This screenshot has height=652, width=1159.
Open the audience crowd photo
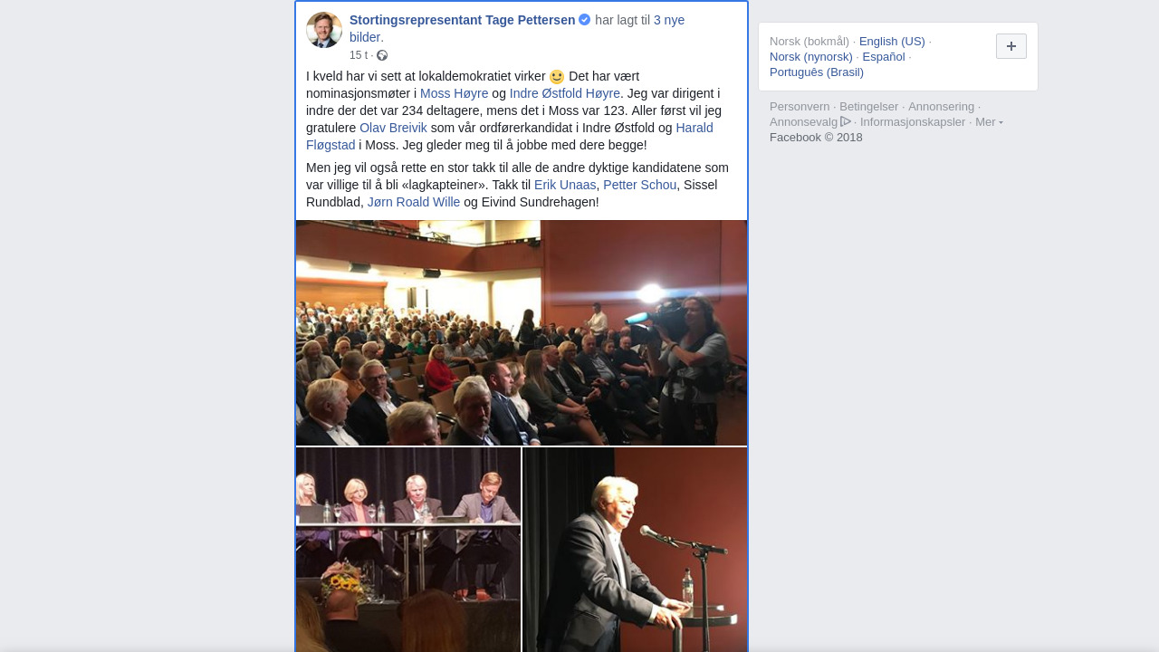522,332
